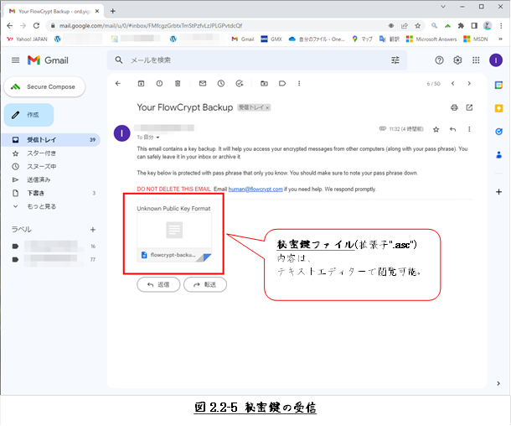Reply using the arrow icon in header
This screenshot has width=511, height=426.
(x=452, y=129)
